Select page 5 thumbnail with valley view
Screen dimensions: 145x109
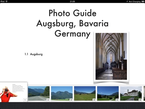pos(108,93)
